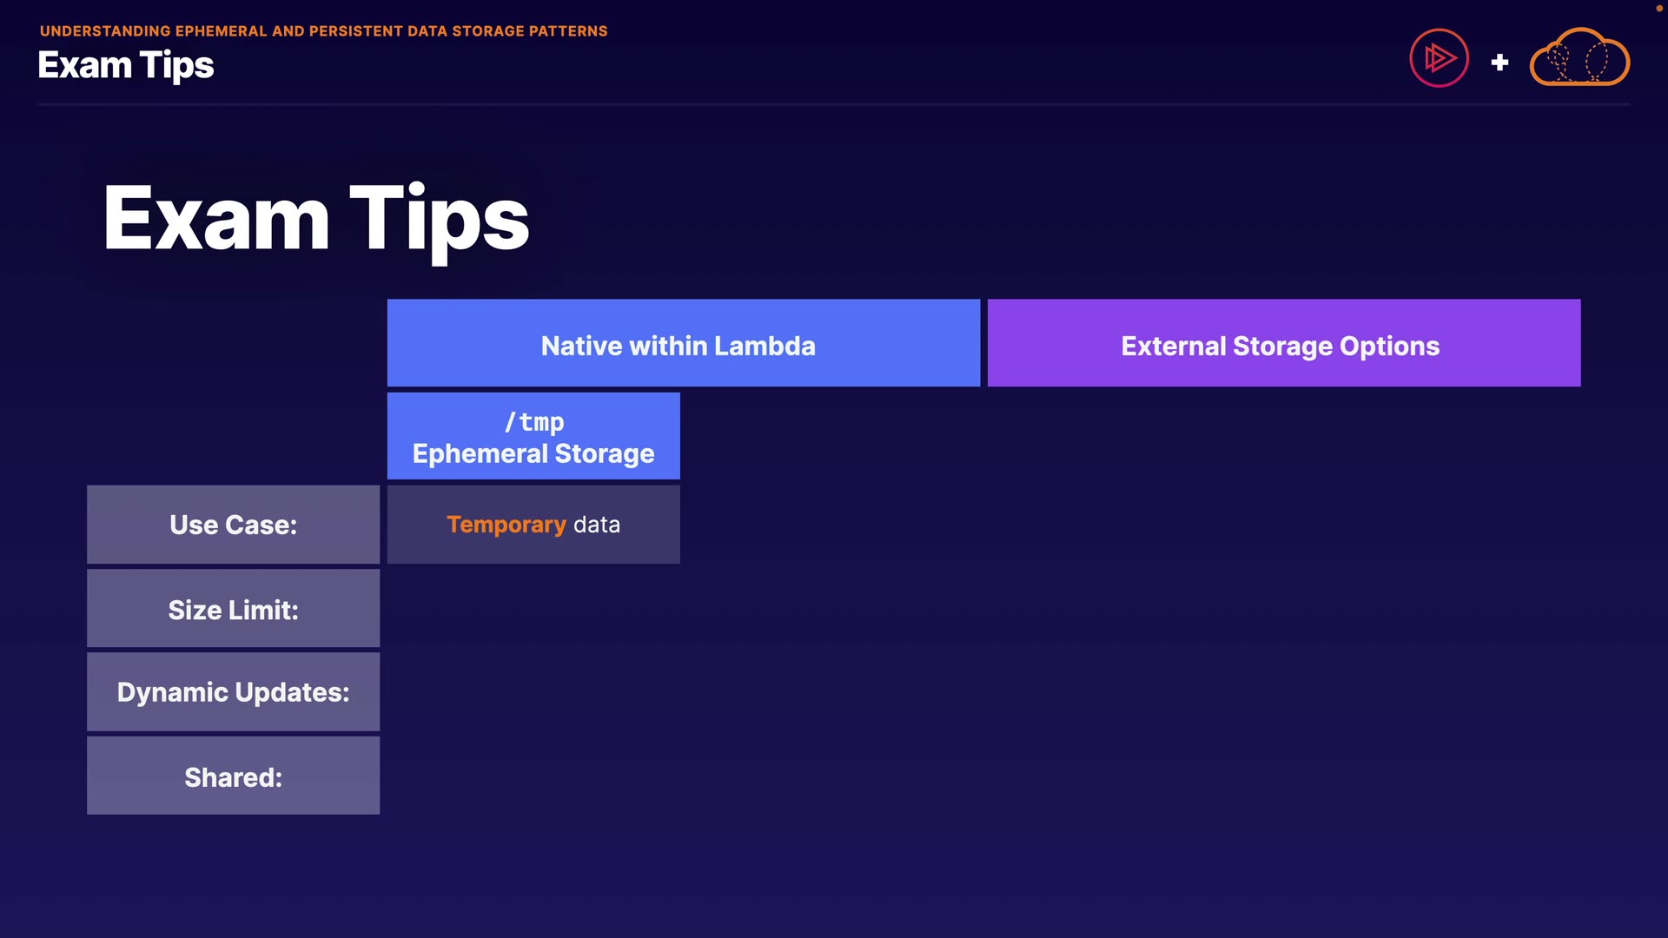The image size is (1668, 938).
Task: Click the small Exam Tips header title
Action: pos(126,65)
